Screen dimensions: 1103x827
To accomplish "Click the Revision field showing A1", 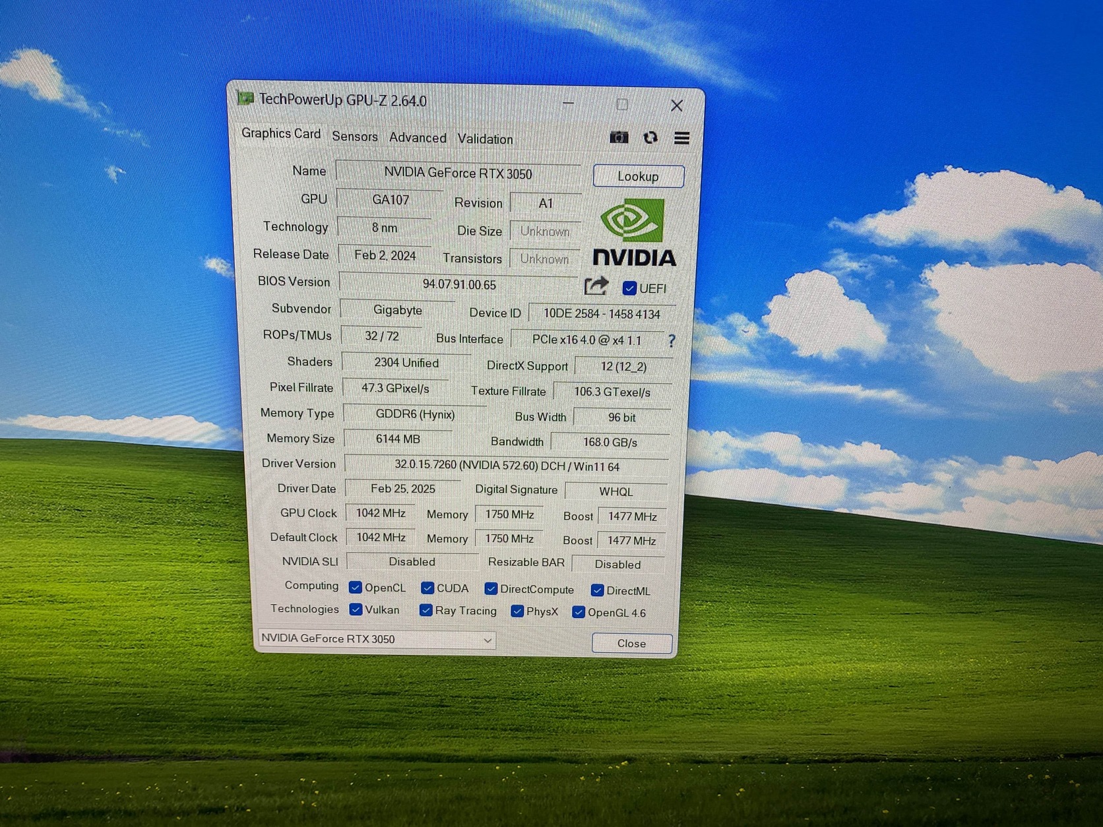I will click(x=546, y=203).
